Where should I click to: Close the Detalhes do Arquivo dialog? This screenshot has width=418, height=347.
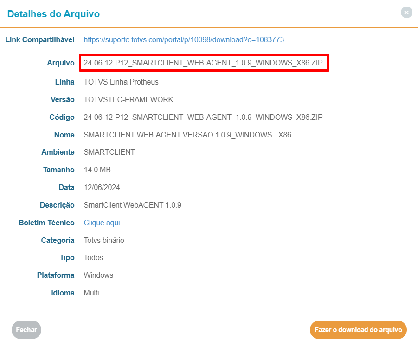tap(406, 13)
